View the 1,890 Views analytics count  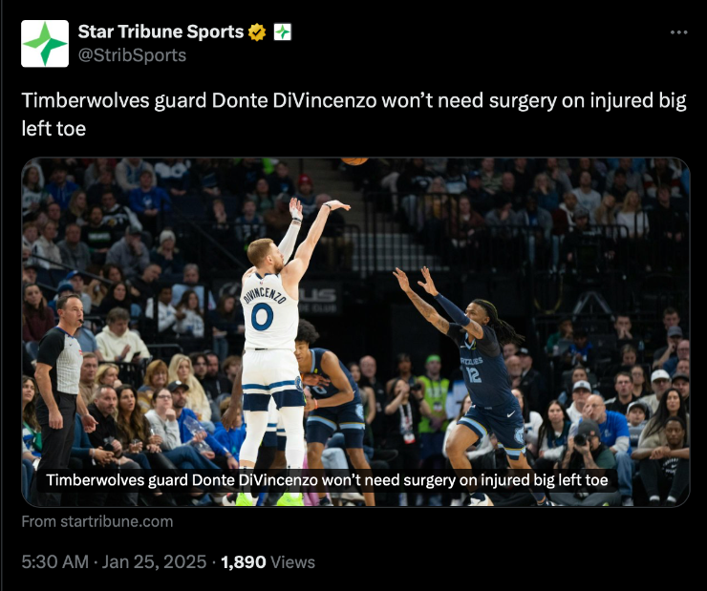click(x=268, y=562)
